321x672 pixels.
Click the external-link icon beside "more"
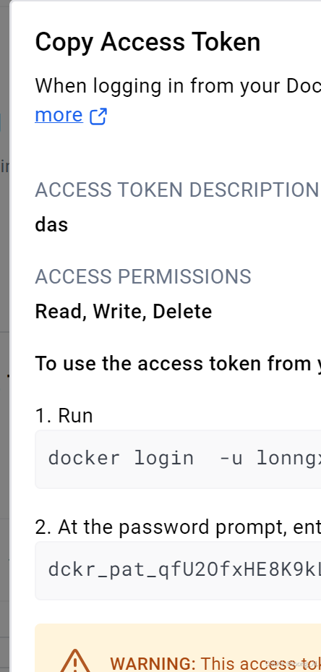[98, 116]
